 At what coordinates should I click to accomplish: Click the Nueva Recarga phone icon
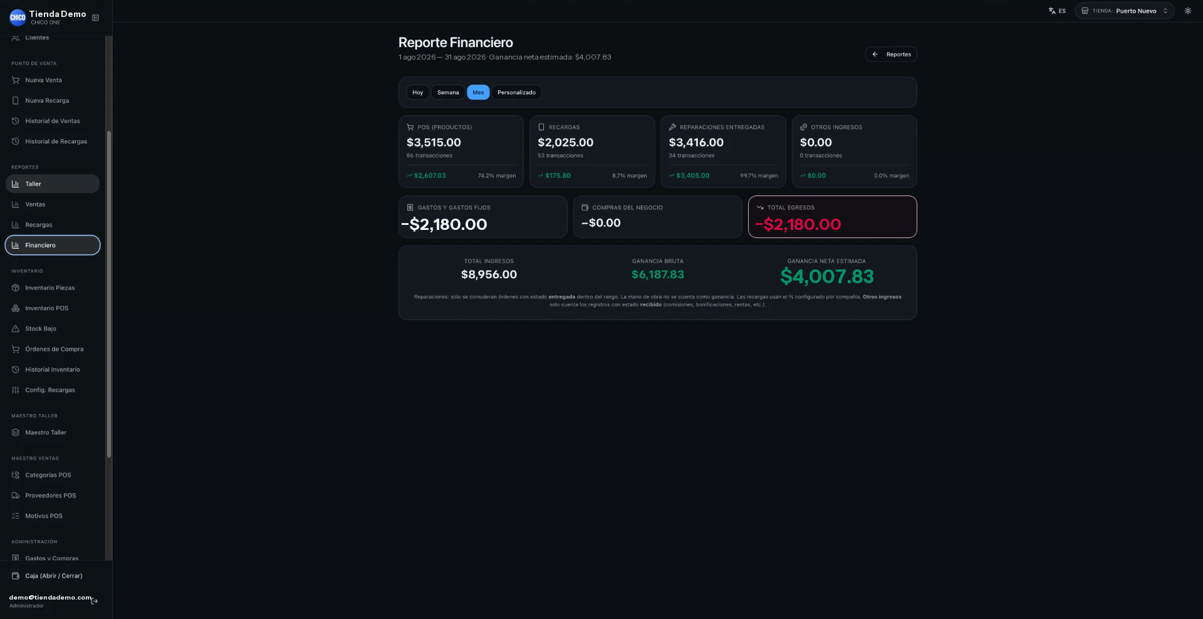pos(16,101)
